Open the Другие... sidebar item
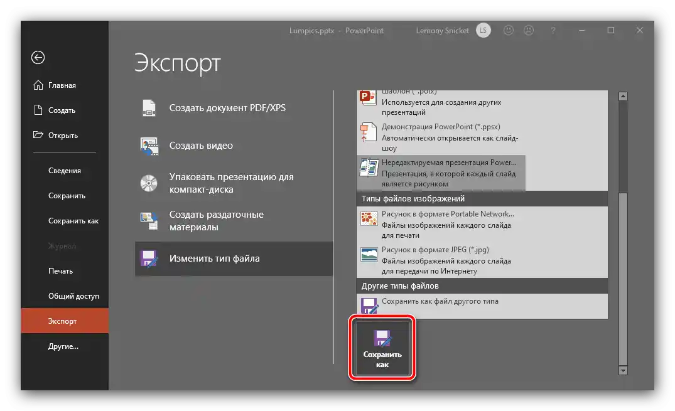Viewport: 675px width, 411px height. point(65,346)
